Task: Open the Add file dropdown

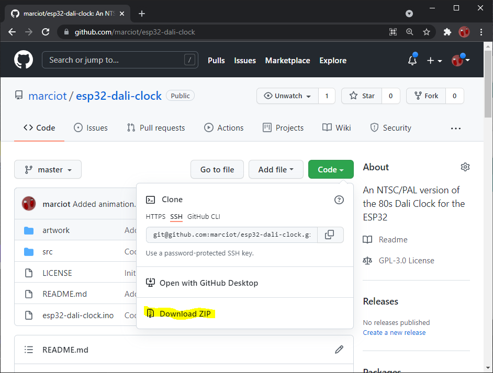Action: [276, 169]
